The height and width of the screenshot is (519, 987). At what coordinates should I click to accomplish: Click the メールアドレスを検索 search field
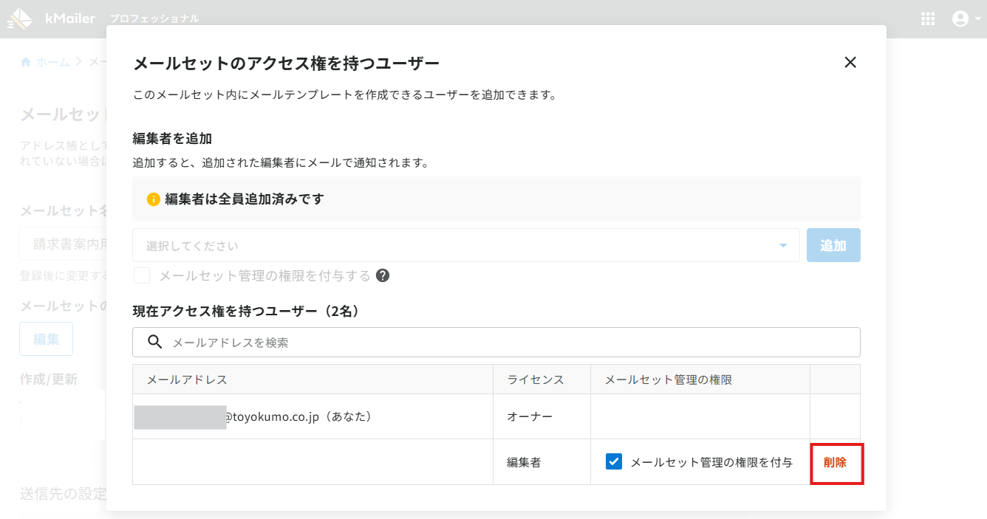(496, 343)
